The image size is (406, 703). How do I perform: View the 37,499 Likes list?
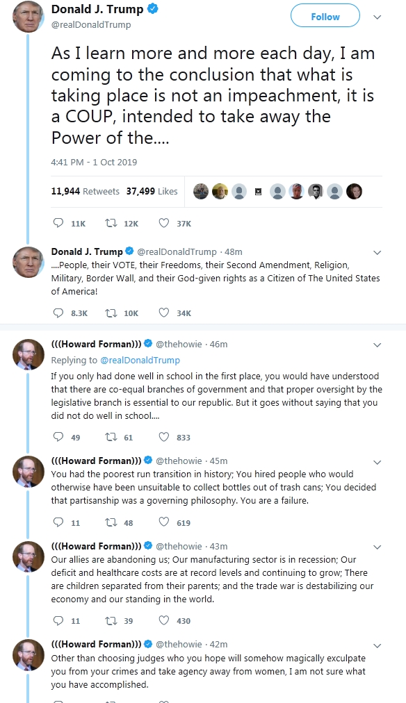[152, 192]
